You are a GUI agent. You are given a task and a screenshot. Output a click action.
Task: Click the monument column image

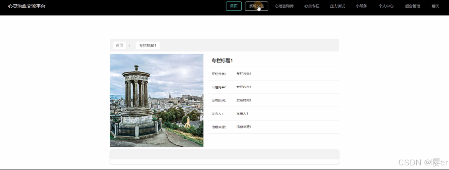[157, 100]
